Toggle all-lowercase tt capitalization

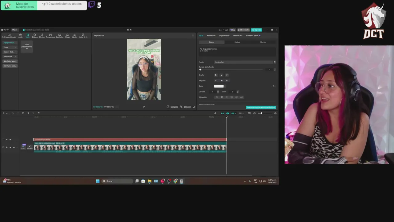pos(222,80)
